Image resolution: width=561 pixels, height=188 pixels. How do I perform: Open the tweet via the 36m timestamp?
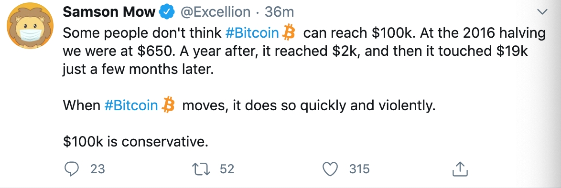pyautogui.click(x=279, y=12)
